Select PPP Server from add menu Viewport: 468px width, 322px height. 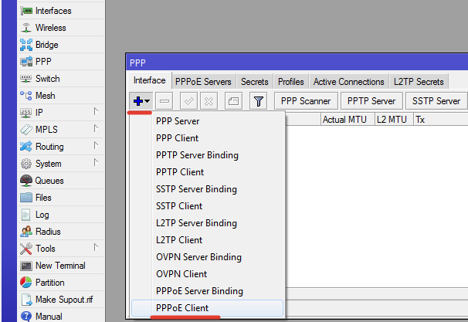click(208, 121)
